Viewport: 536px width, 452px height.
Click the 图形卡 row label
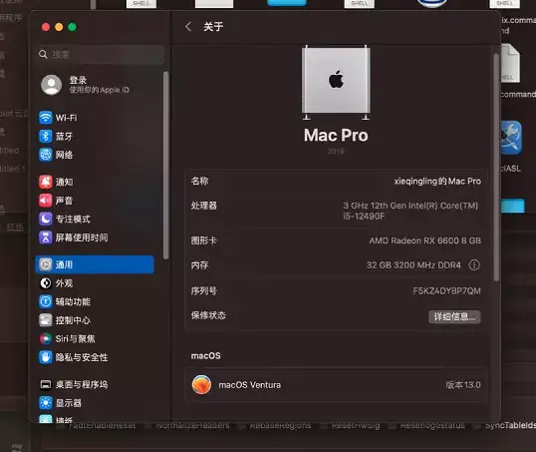[x=204, y=240]
